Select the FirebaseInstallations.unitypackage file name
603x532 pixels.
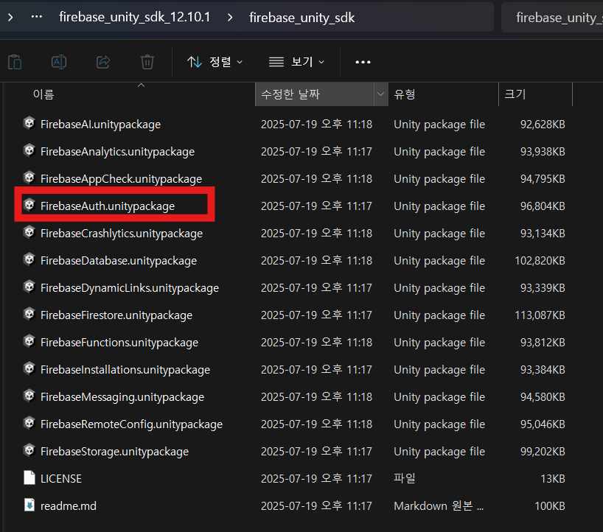125,370
